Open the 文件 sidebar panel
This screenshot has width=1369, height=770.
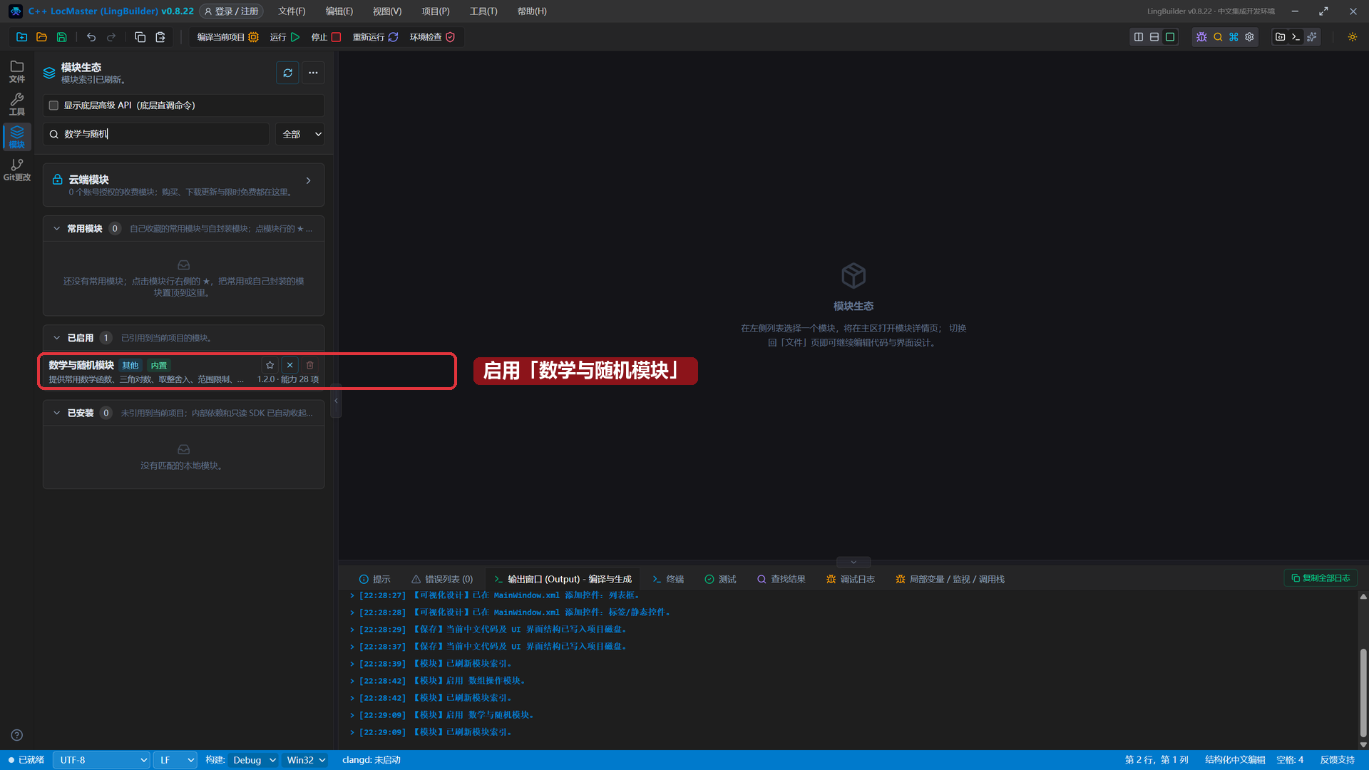[17, 72]
